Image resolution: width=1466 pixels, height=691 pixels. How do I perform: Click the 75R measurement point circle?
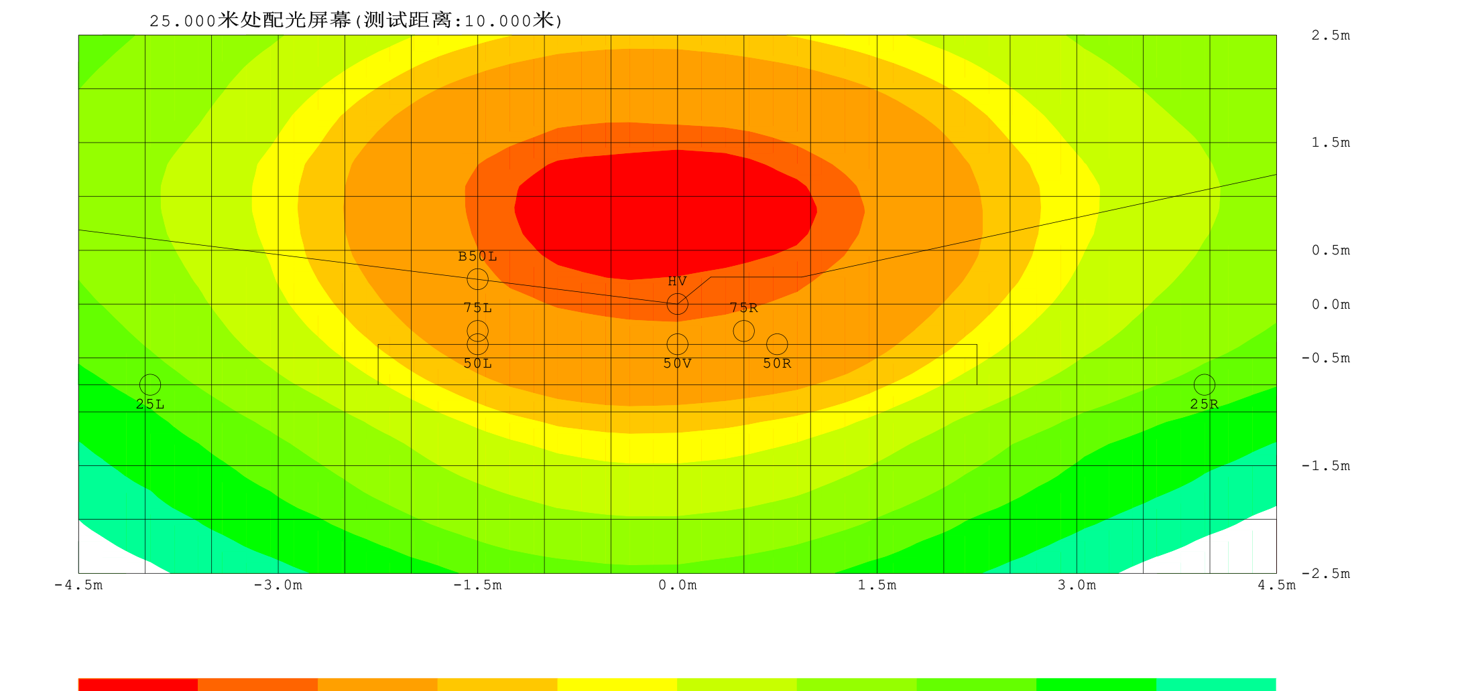pyautogui.click(x=743, y=331)
